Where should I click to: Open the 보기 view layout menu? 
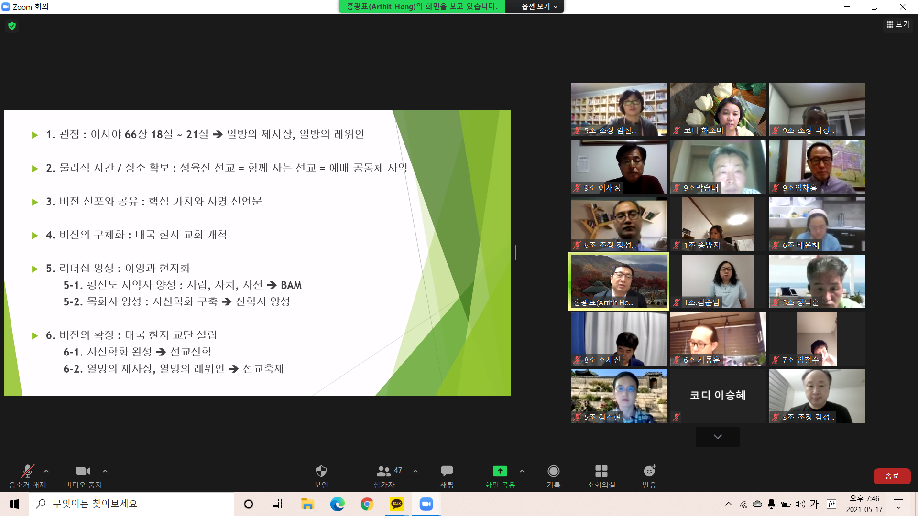[898, 24]
